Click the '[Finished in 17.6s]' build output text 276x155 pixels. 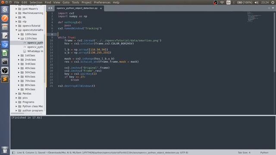27,118
